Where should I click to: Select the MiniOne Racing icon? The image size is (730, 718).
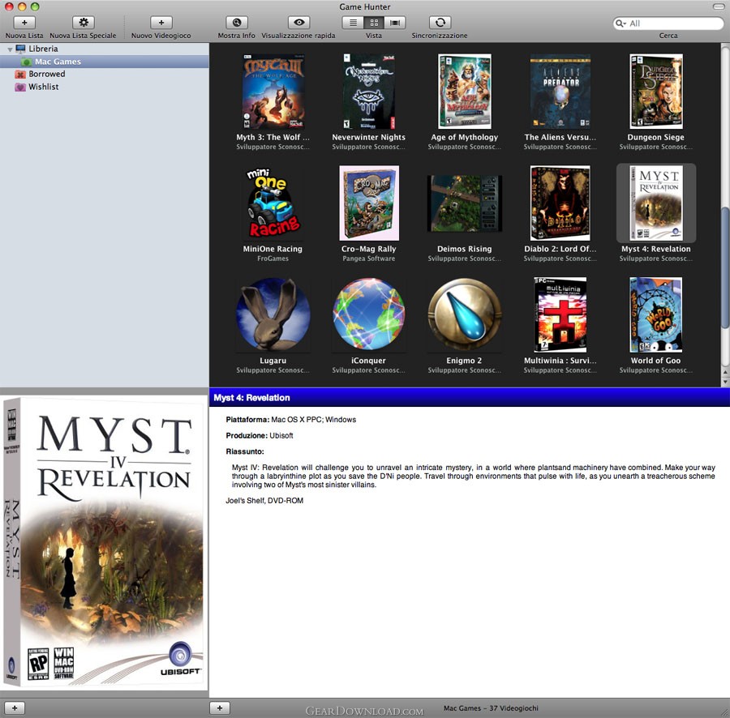tap(273, 203)
